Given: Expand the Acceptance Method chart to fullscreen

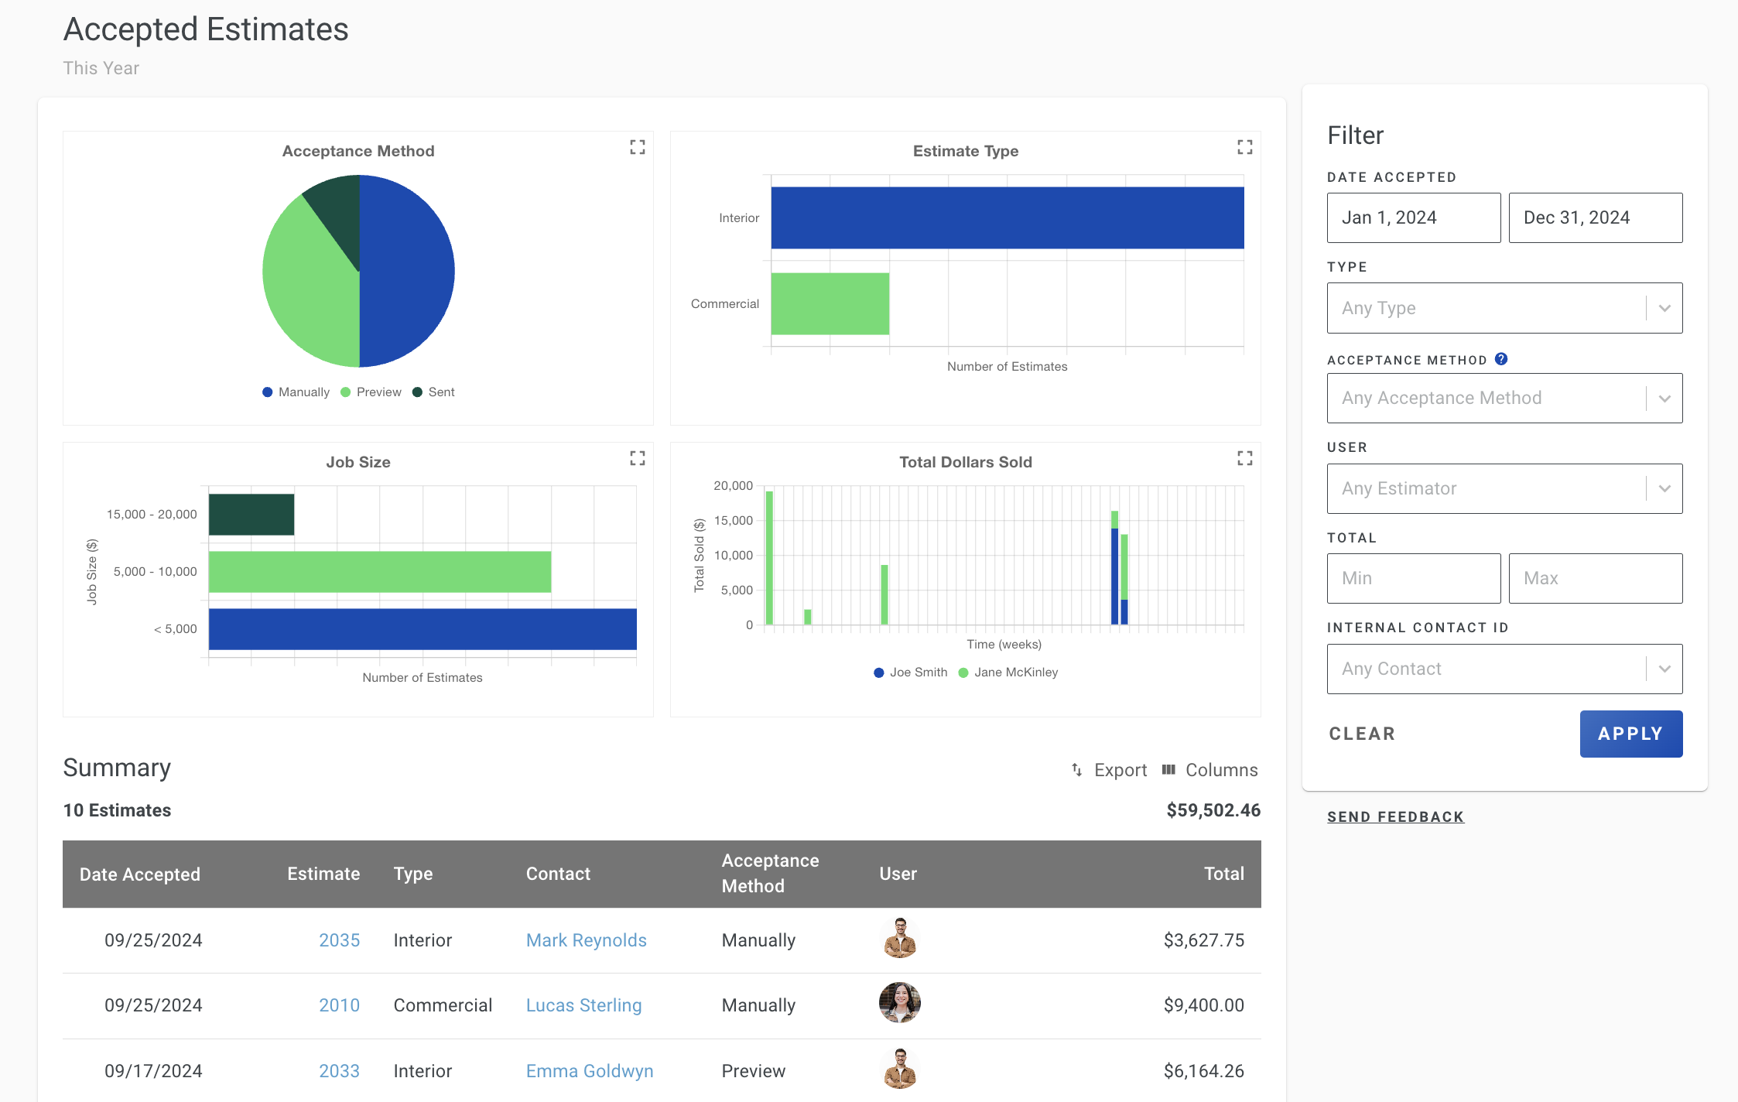Looking at the screenshot, I should pyautogui.click(x=637, y=147).
